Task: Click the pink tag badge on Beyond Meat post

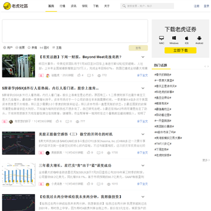Action: [41, 76]
